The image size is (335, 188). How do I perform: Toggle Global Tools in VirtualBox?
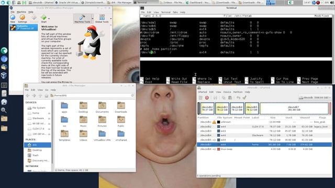point(102,19)
